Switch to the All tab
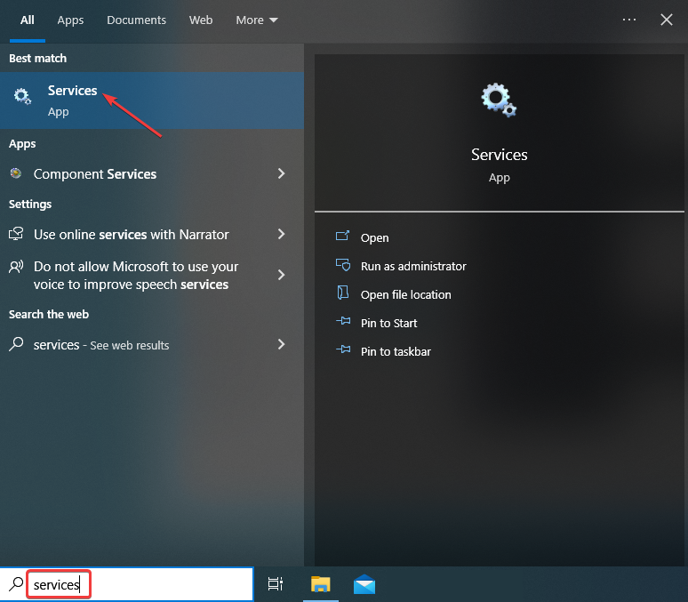 point(28,20)
